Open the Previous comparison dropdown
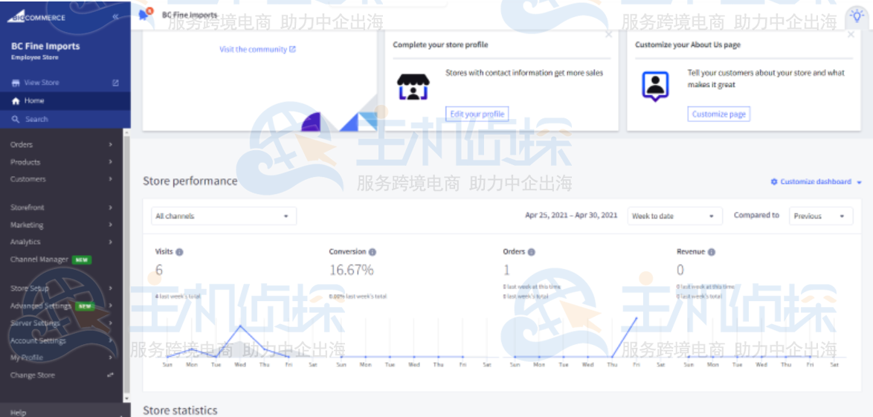873x417 pixels. tap(821, 216)
